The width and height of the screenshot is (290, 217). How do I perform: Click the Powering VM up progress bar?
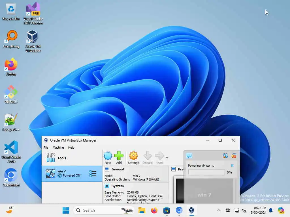(x=206, y=172)
